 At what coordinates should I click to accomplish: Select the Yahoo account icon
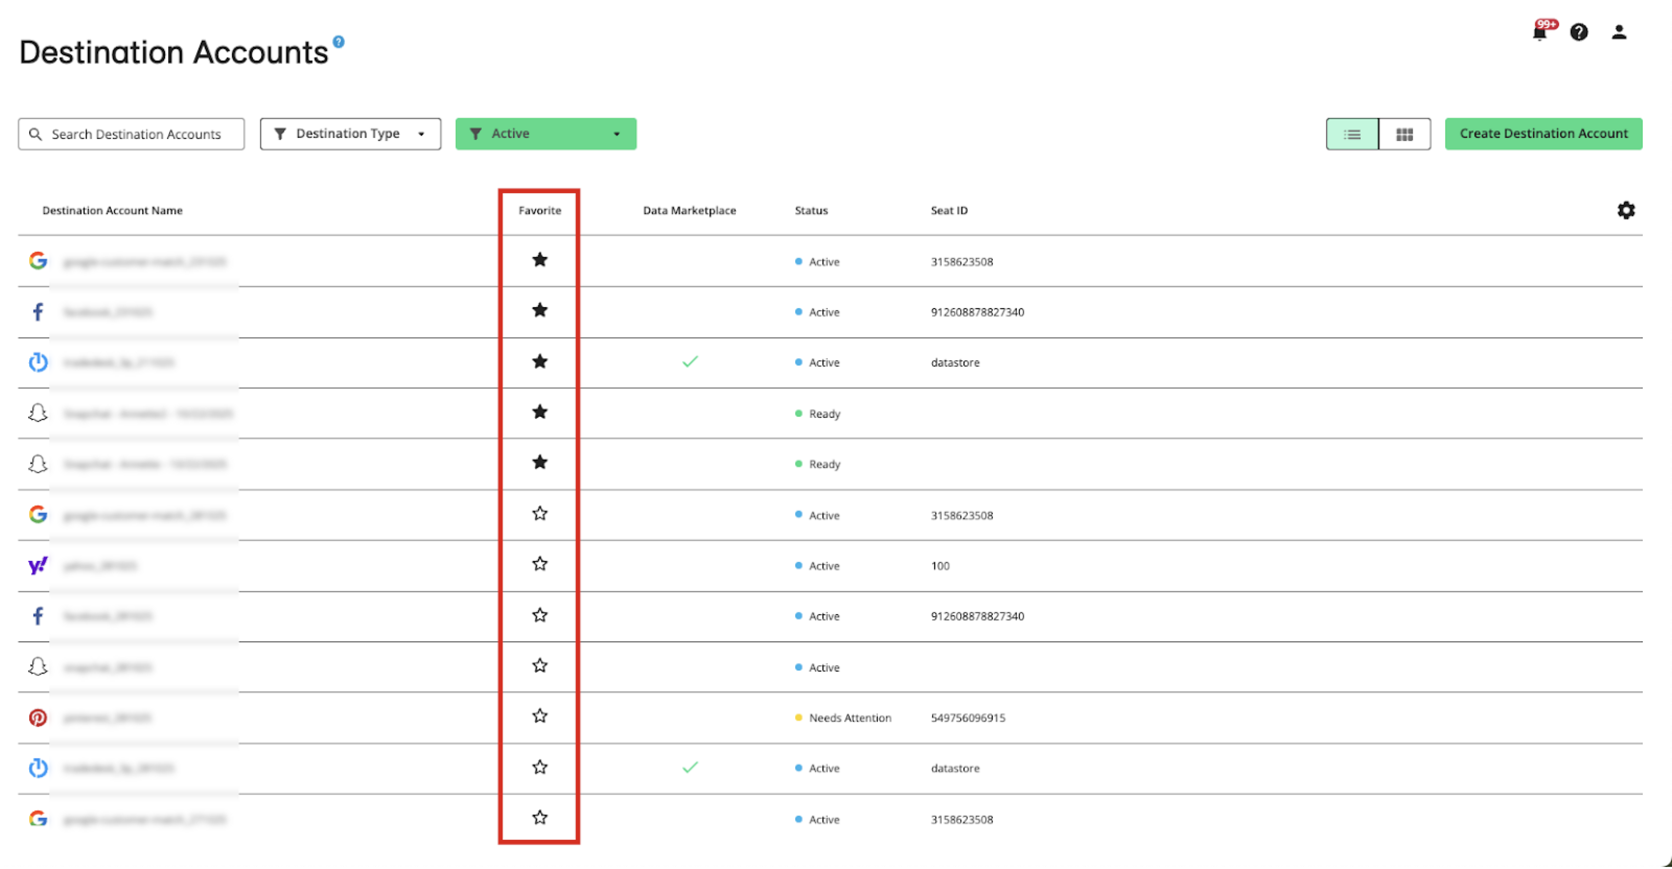38,565
